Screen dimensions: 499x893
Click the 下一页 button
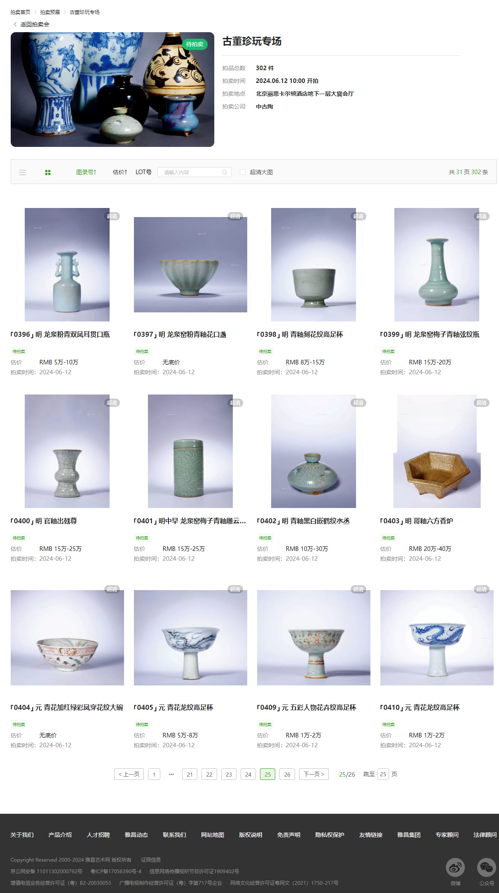pyautogui.click(x=314, y=774)
